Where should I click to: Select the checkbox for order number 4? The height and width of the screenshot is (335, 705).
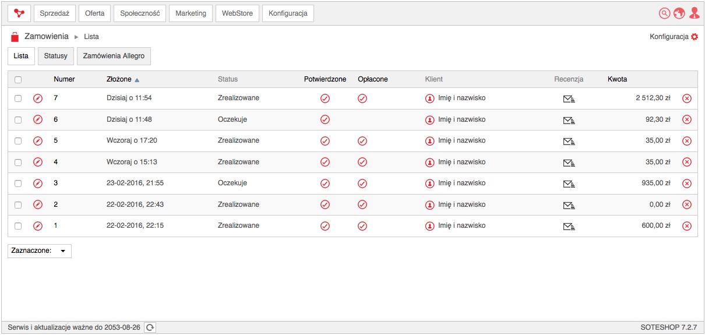18,162
